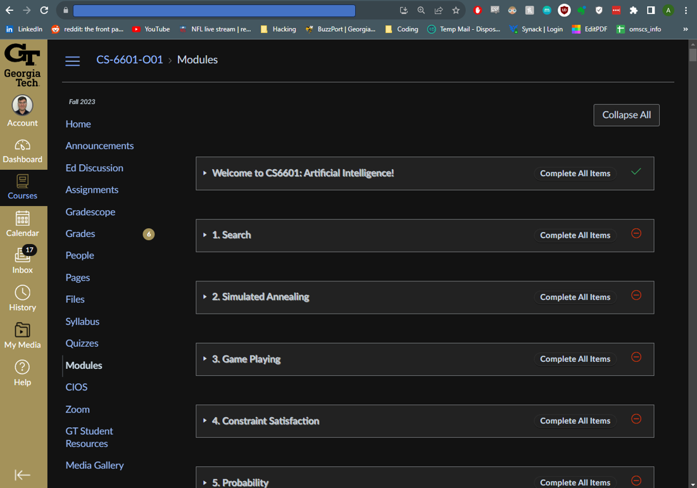Click the browser address bar

(x=214, y=10)
